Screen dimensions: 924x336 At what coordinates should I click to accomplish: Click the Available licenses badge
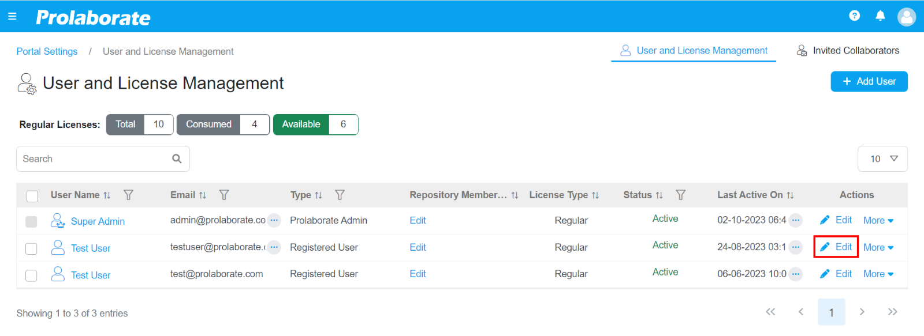pyautogui.click(x=315, y=124)
